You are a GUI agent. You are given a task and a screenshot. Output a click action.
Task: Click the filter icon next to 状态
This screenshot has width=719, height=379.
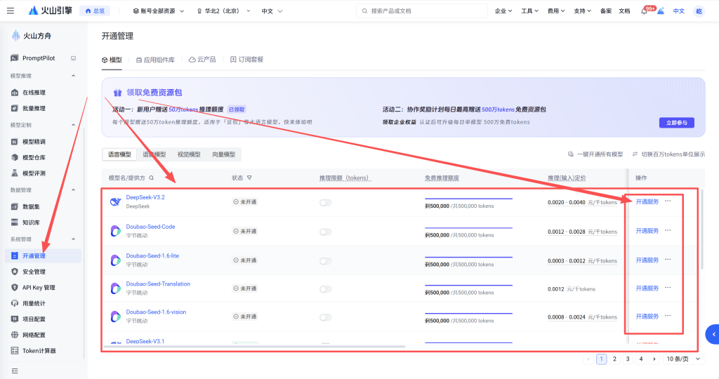click(249, 178)
